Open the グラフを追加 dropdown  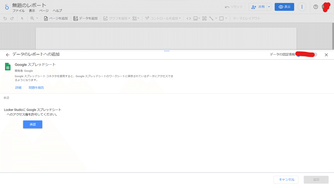(117, 18)
